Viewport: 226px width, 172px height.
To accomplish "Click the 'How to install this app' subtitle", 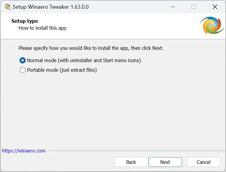I will [x=42, y=28].
